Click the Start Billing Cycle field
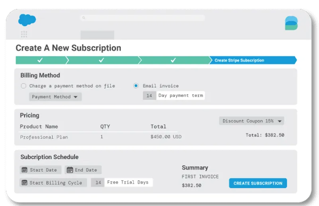The image size is (319, 206). click(53, 182)
